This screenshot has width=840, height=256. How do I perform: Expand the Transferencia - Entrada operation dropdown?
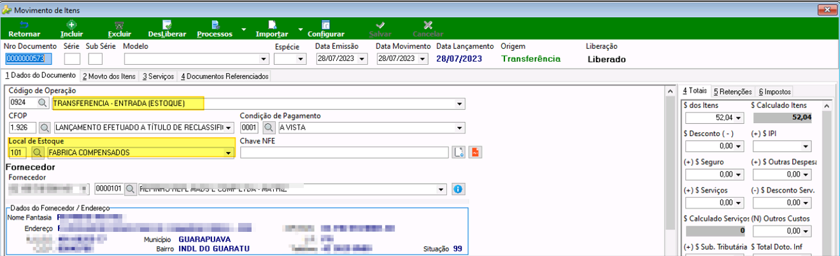click(x=460, y=103)
